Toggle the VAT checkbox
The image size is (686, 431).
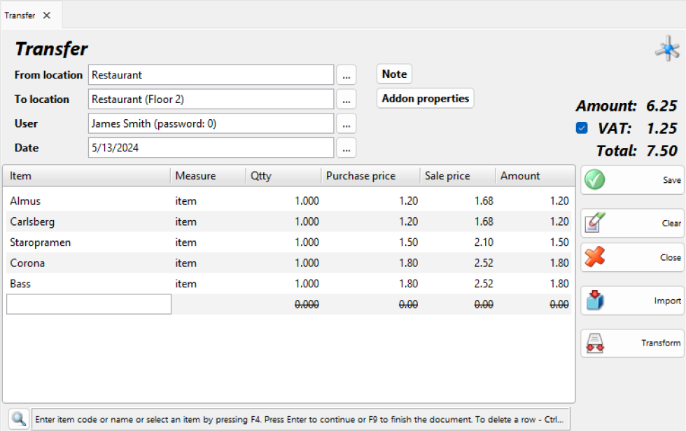point(582,128)
